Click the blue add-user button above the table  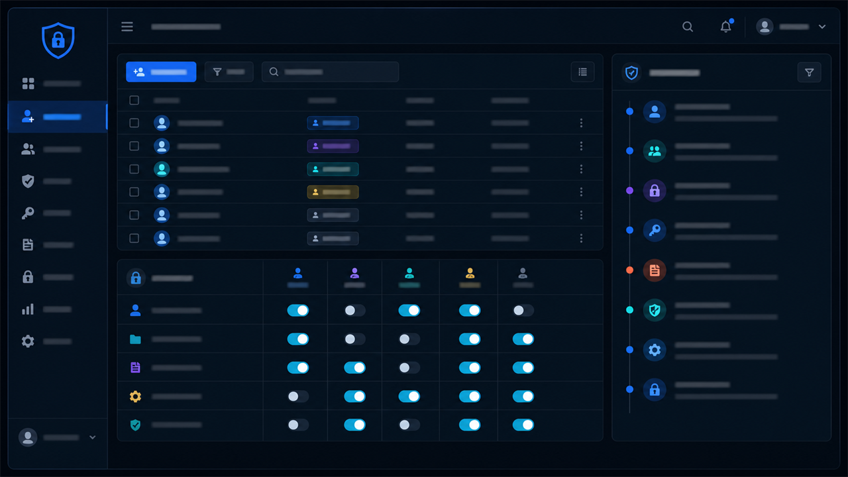[161, 72]
